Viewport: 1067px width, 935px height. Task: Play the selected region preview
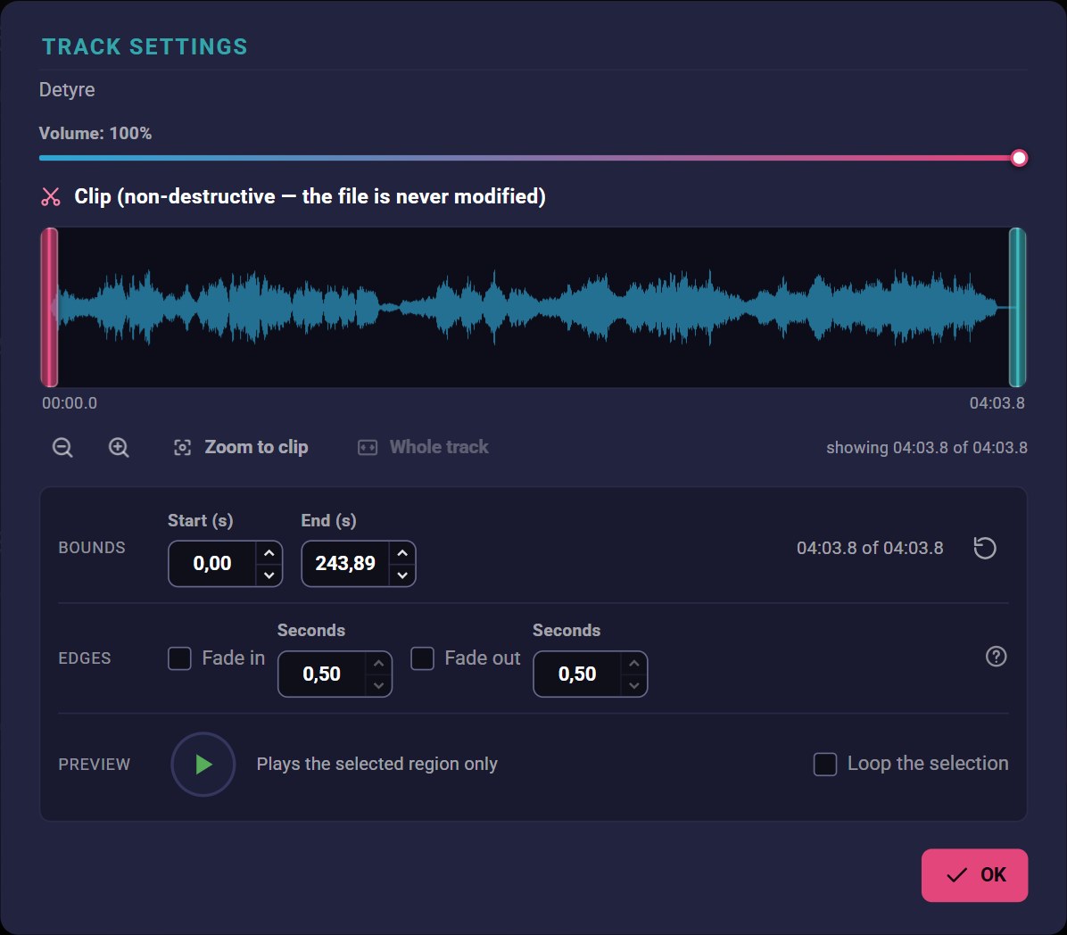(203, 765)
